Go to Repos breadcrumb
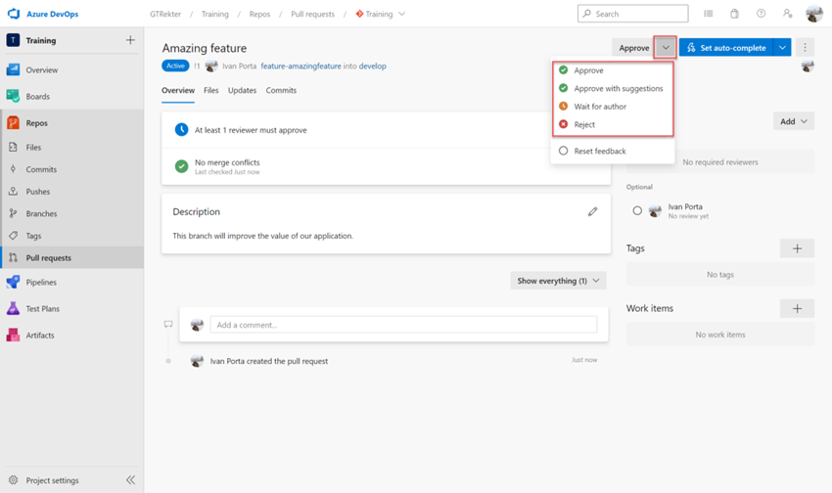 260,14
